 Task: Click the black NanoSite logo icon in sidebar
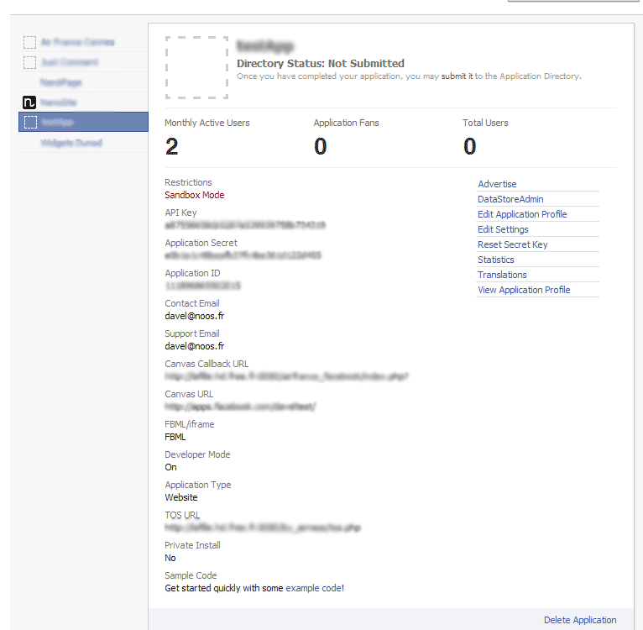[29, 102]
